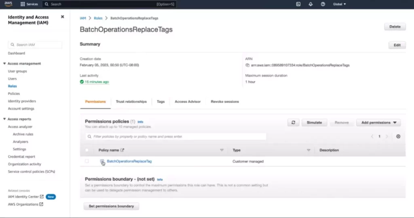The height and width of the screenshot is (218, 414).
Task: Open IAM Identity Center external link icon
Action: pos(42,197)
